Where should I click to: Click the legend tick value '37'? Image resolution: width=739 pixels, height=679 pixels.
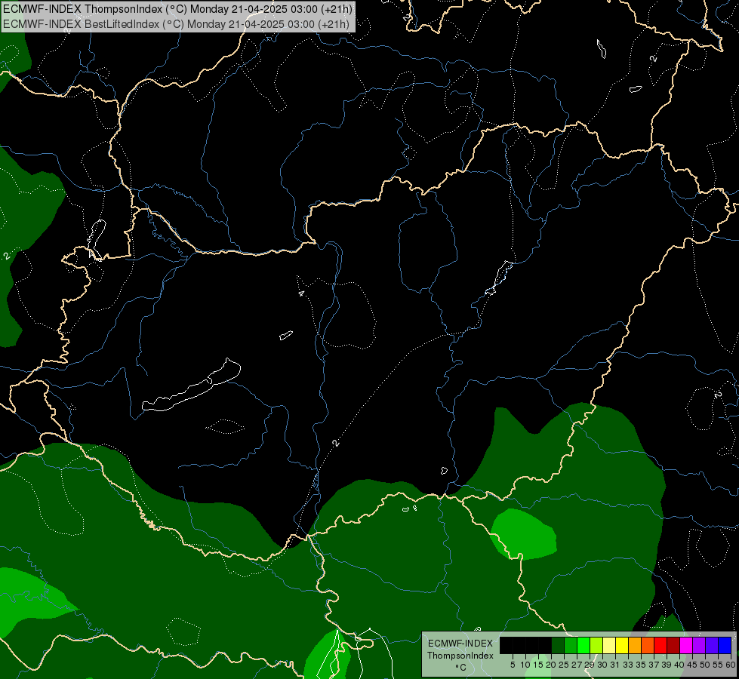[654, 665]
